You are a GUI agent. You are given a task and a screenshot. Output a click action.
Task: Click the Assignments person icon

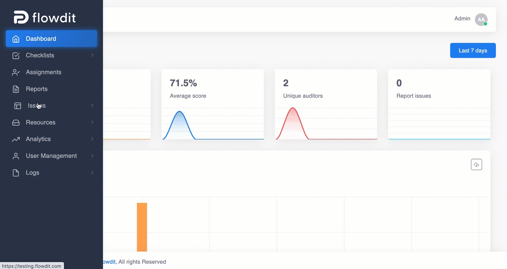[16, 72]
